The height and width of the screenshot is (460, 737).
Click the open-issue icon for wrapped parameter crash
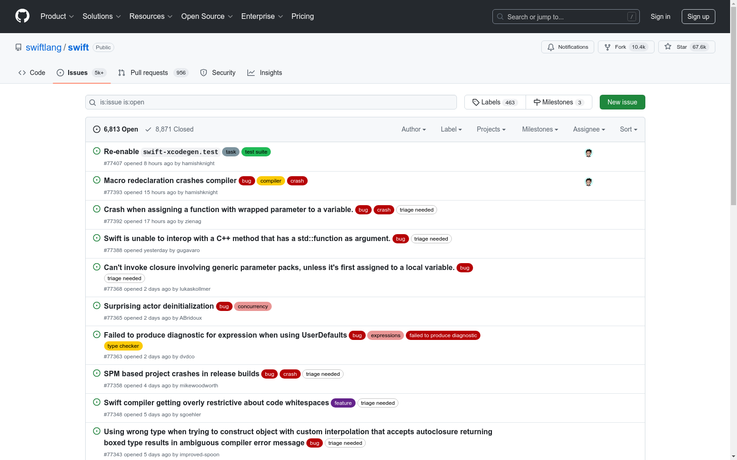point(97,209)
